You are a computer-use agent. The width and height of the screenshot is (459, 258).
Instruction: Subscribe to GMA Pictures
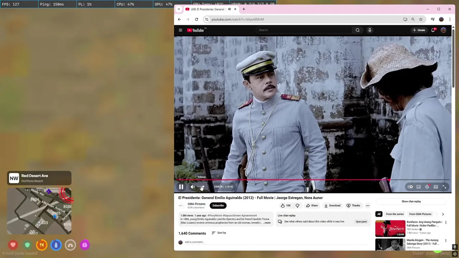pos(218,205)
